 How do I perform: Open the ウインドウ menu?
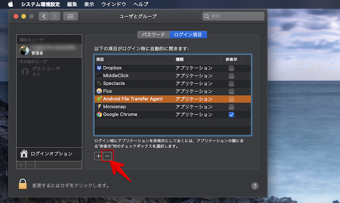point(114,4)
